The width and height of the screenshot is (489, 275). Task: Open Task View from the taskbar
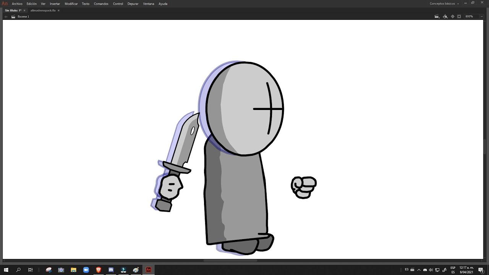[x=31, y=270]
